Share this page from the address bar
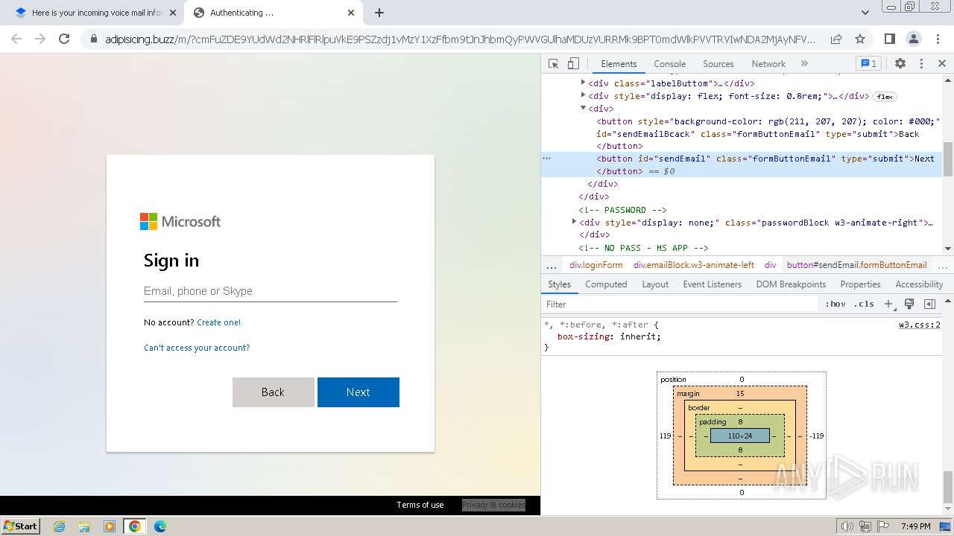Screen dimensions: 954x536 [836, 39]
